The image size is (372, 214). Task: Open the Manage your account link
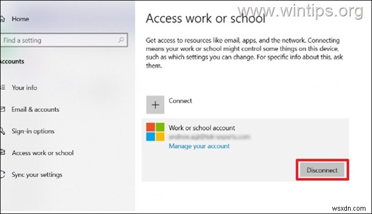pyautogui.click(x=199, y=146)
